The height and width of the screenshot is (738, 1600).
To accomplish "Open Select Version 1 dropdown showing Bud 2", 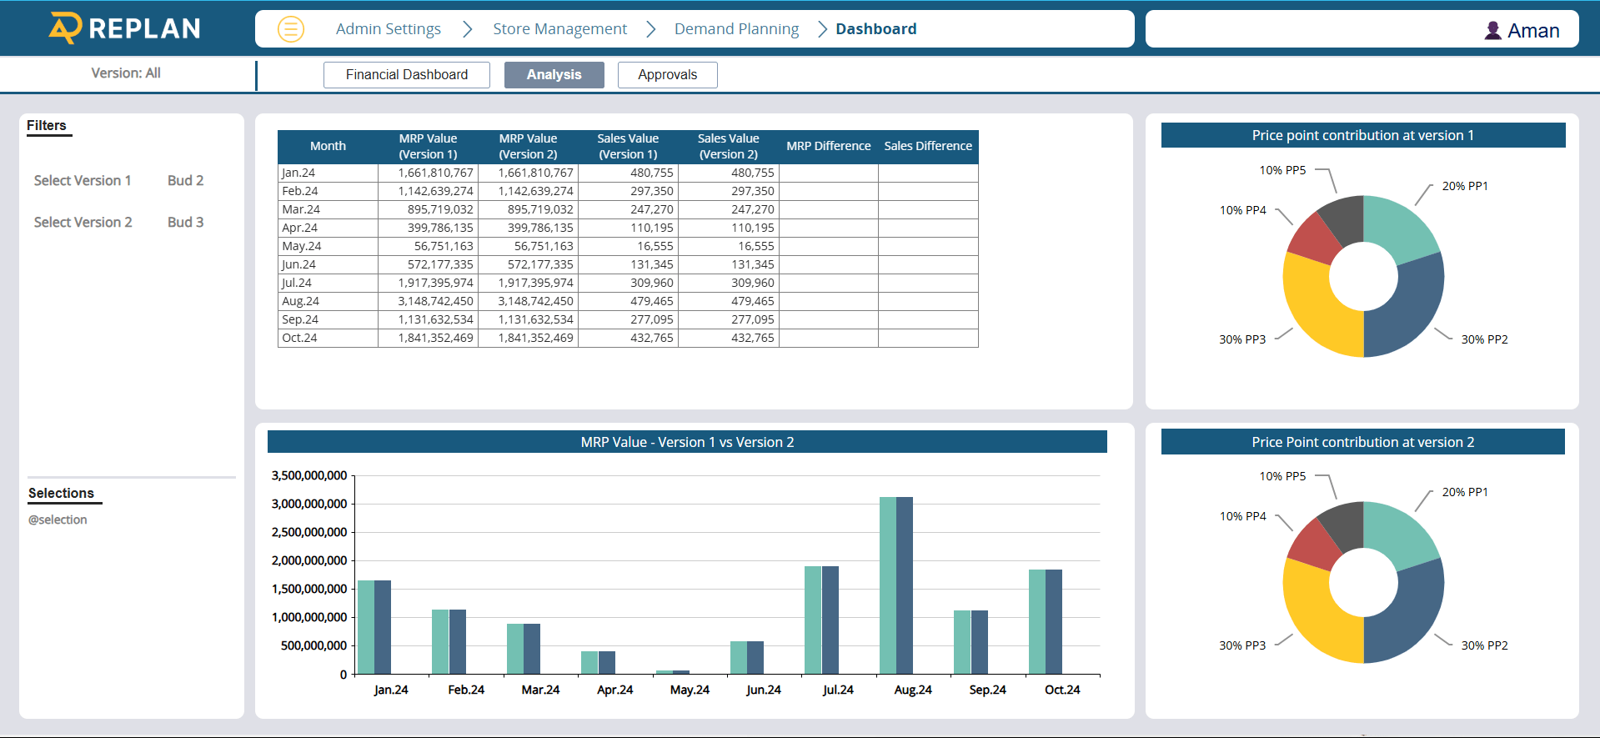I will click(x=185, y=180).
